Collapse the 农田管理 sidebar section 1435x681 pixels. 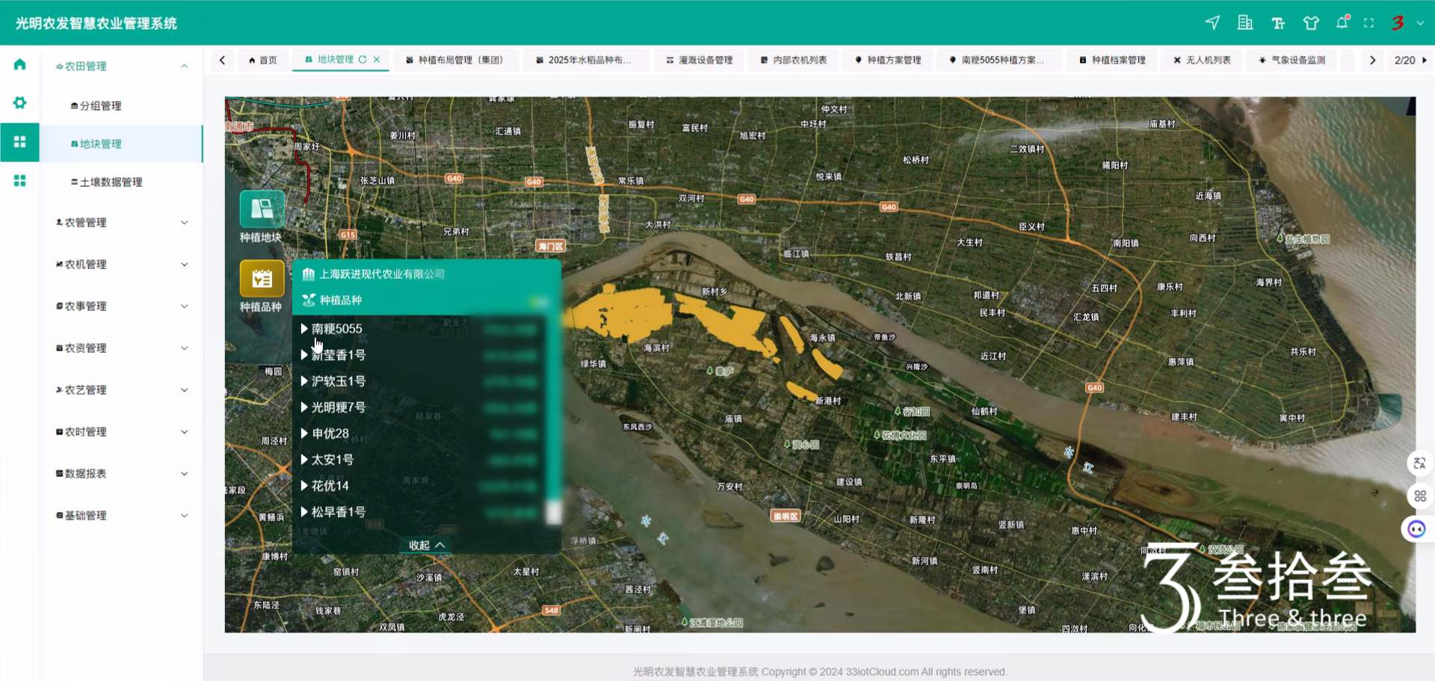click(184, 67)
